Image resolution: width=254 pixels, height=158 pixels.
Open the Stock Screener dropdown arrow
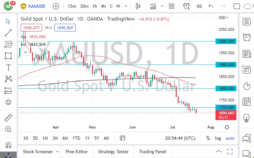[57, 152]
